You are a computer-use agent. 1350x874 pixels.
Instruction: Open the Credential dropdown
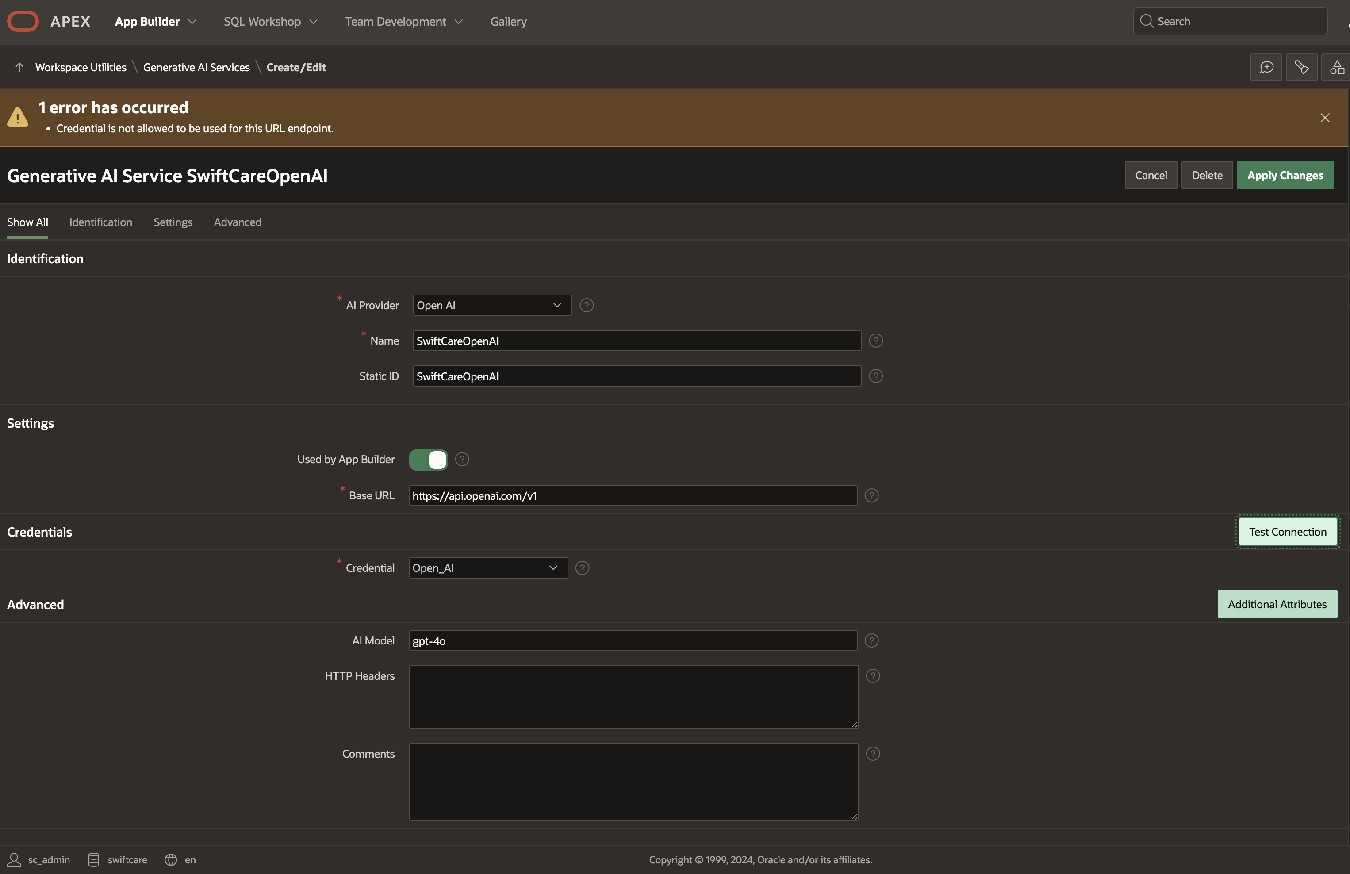(488, 568)
